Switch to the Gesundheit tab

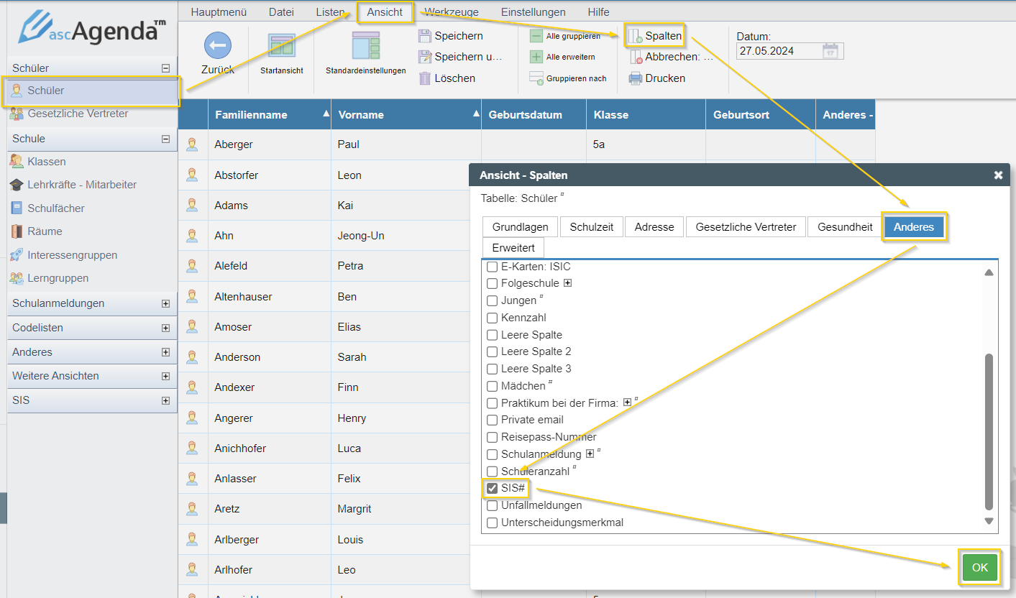tap(845, 227)
